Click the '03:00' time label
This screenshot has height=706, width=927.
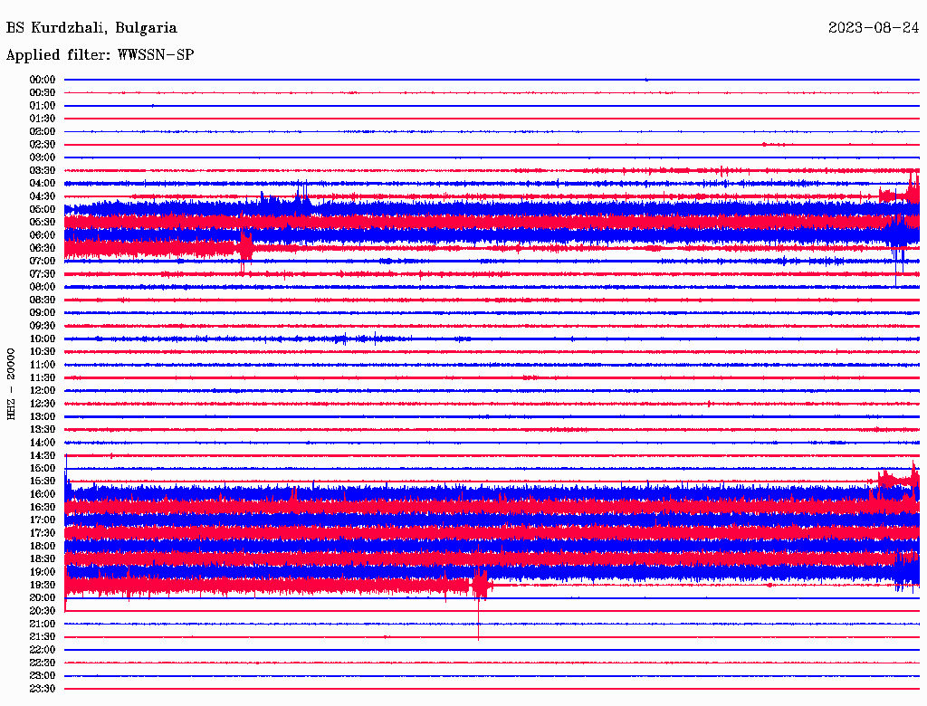(x=43, y=157)
